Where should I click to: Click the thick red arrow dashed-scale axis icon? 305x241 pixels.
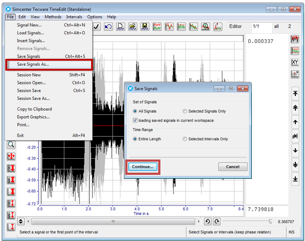(11, 180)
